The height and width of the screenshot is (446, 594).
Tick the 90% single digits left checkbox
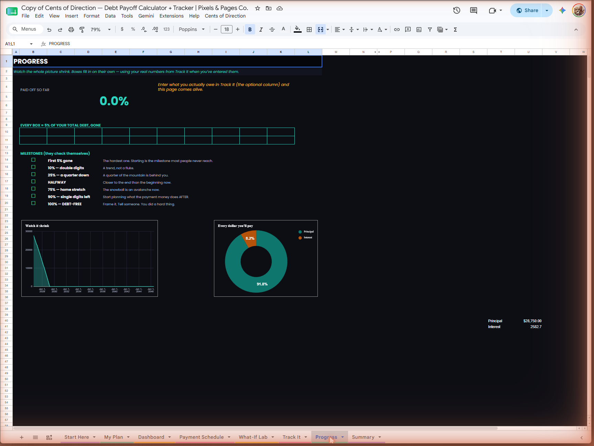(x=33, y=196)
